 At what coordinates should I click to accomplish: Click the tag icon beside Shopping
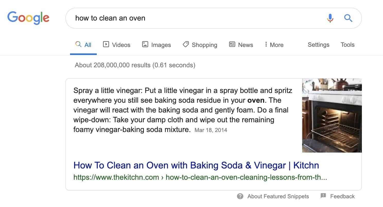coord(186,44)
